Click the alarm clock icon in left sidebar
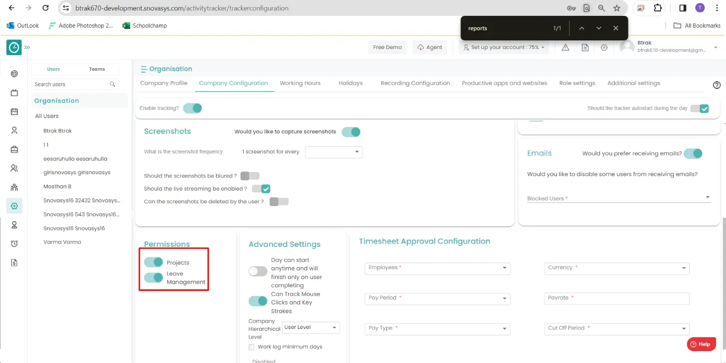 14,244
